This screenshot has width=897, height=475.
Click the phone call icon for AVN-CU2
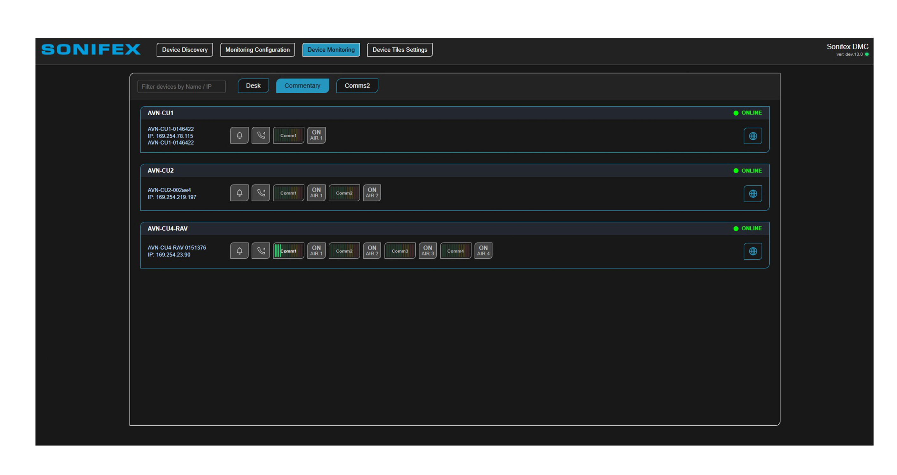click(x=261, y=193)
